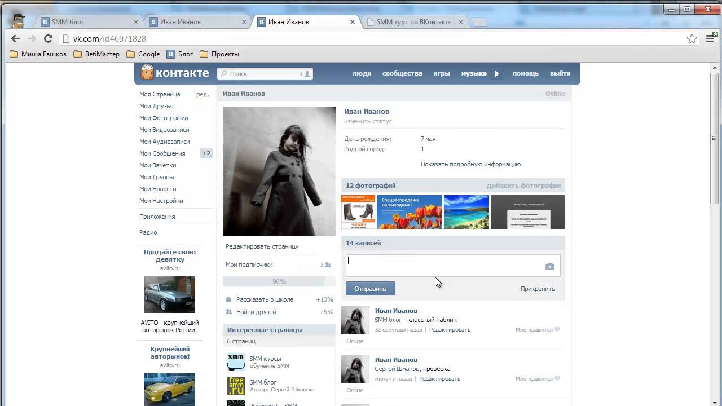Click the SMM курсы page logo
This screenshot has height=406, width=722.
point(236,362)
